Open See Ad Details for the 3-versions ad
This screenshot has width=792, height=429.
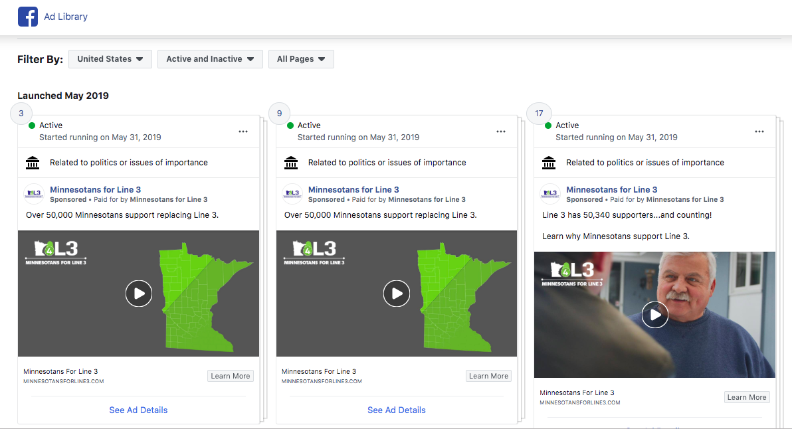coord(138,410)
